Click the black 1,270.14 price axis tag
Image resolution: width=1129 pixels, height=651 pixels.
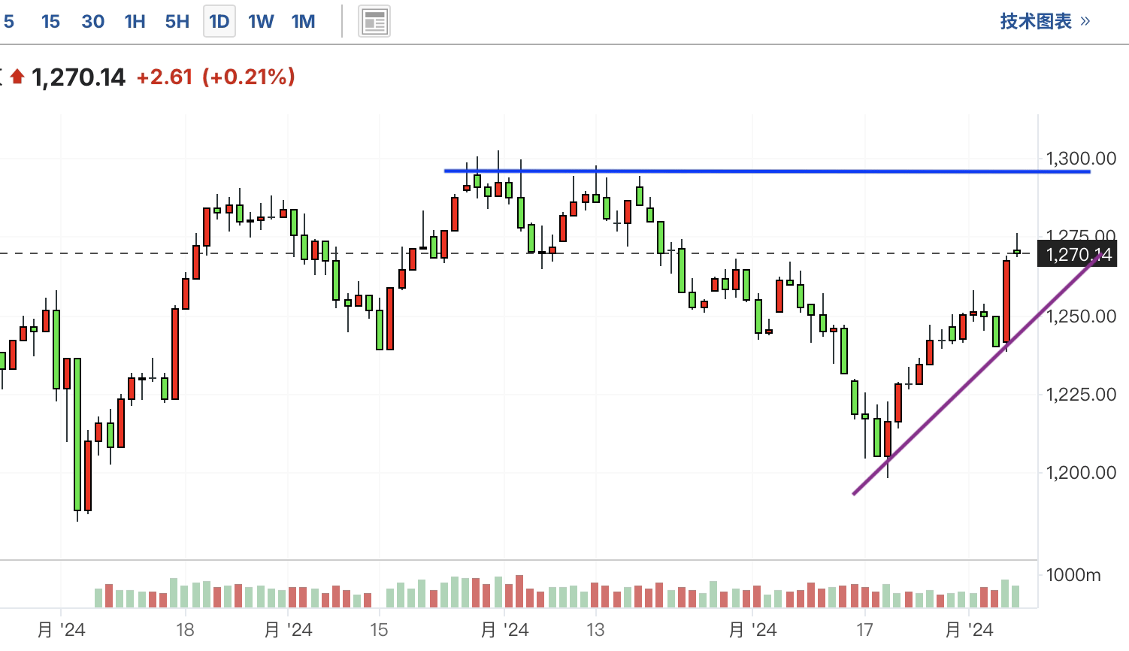pyautogui.click(x=1077, y=254)
